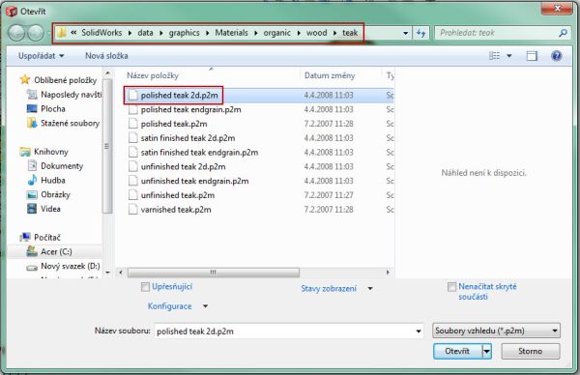Image resolution: width=580 pixels, height=375 pixels.
Task: Sort by the Datum změny column header
Action: pos(330,75)
